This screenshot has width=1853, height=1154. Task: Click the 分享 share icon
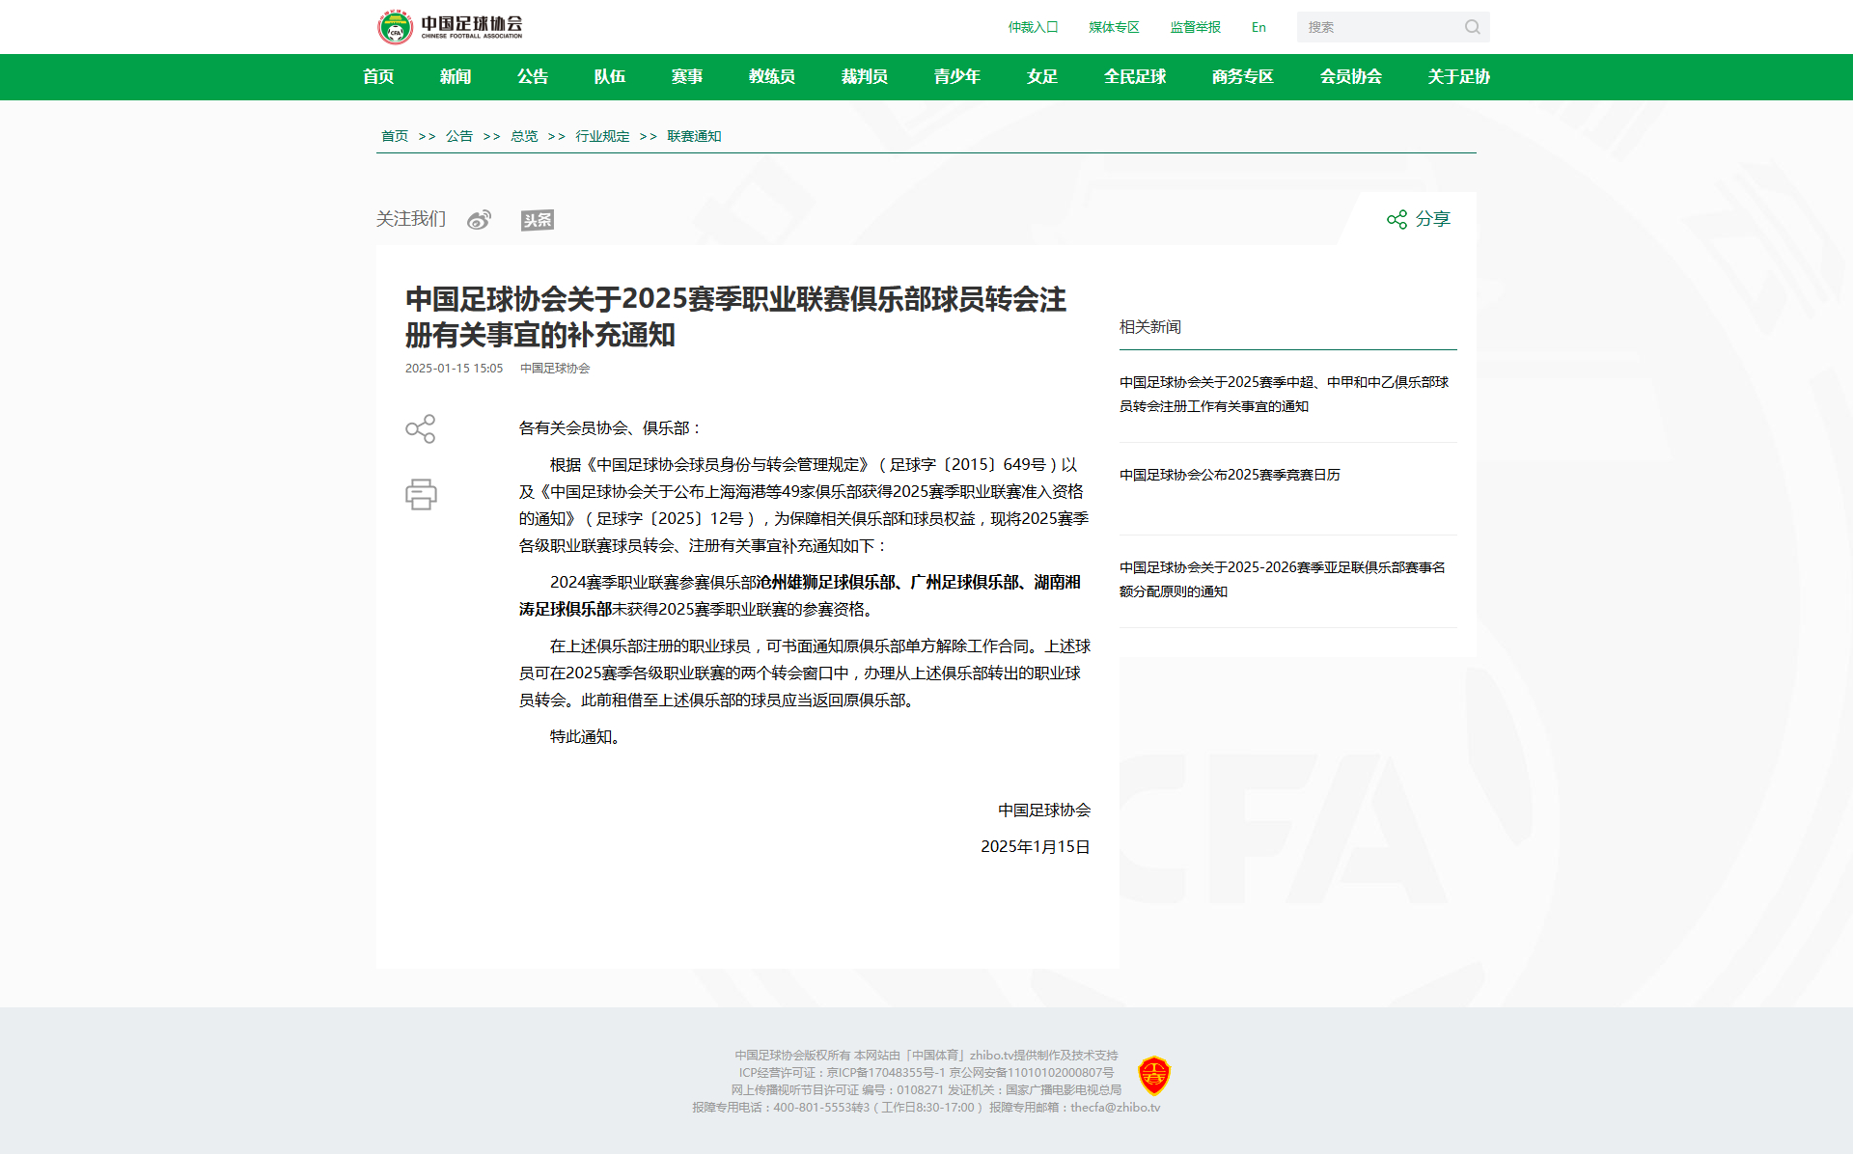tap(1397, 219)
